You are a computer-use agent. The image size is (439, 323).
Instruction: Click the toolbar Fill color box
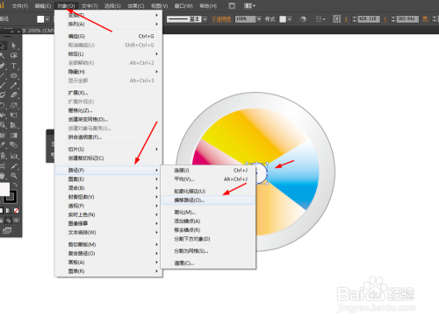[x=4, y=189]
